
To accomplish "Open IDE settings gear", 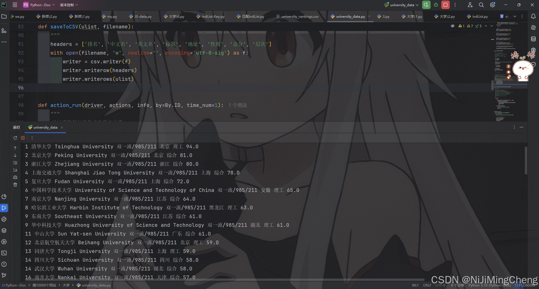I will click(493, 5).
